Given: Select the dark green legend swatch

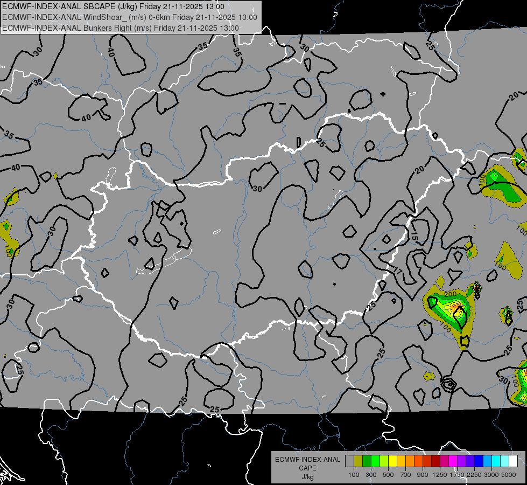Looking at the screenshot, I should coord(367,461).
